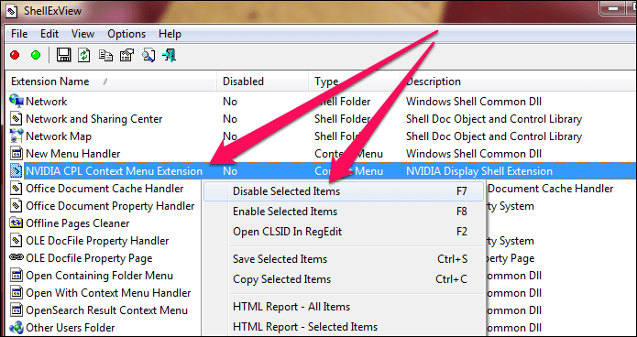Click Shell Folder type in Network row
Screen dimensions: 637x337
pyautogui.click(x=343, y=102)
